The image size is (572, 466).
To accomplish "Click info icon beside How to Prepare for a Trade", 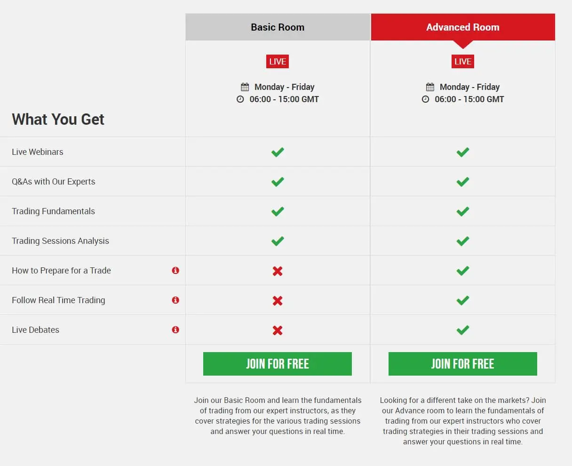I will coord(175,270).
